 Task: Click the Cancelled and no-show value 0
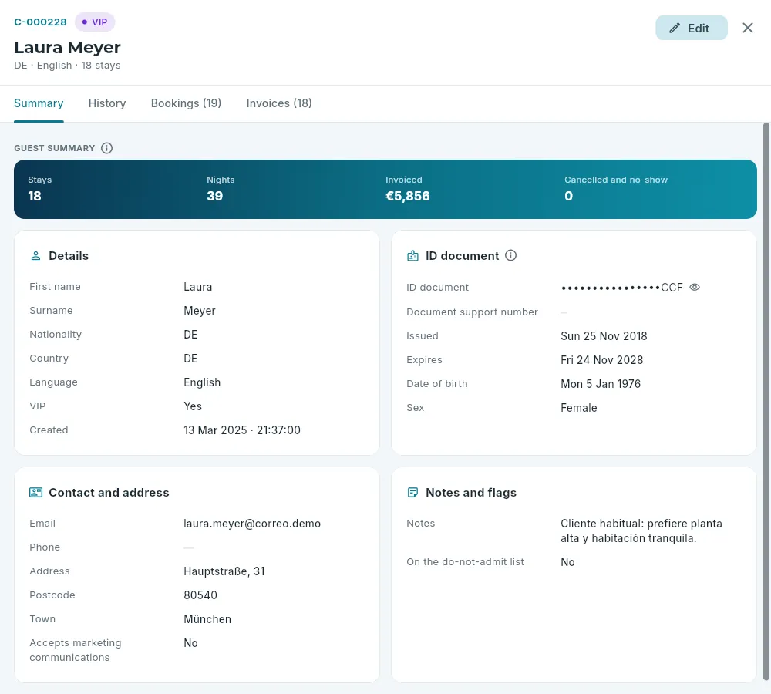[568, 197]
